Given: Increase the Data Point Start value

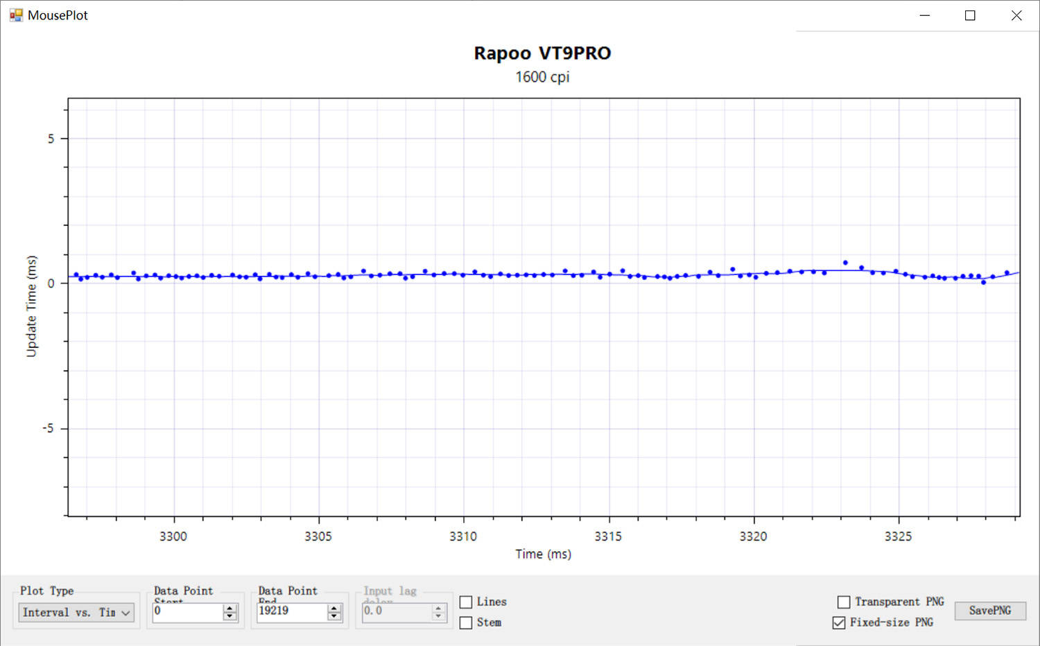Looking at the screenshot, I should click(x=230, y=608).
